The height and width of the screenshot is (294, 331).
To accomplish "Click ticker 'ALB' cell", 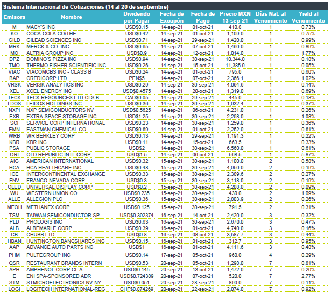I will tap(14, 228).
